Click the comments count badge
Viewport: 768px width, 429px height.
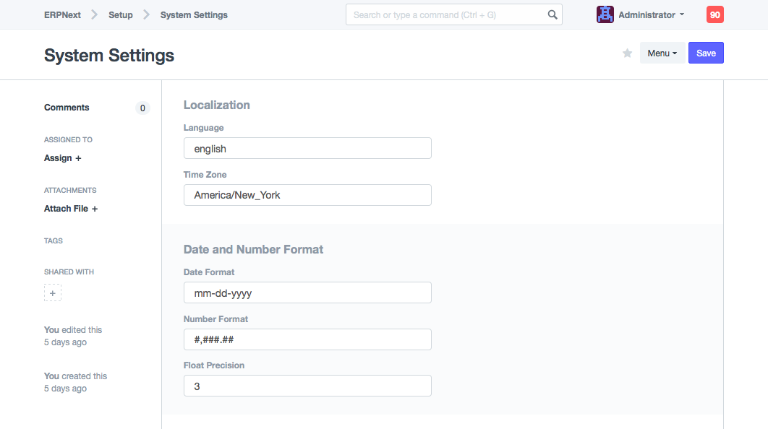pyautogui.click(x=142, y=108)
